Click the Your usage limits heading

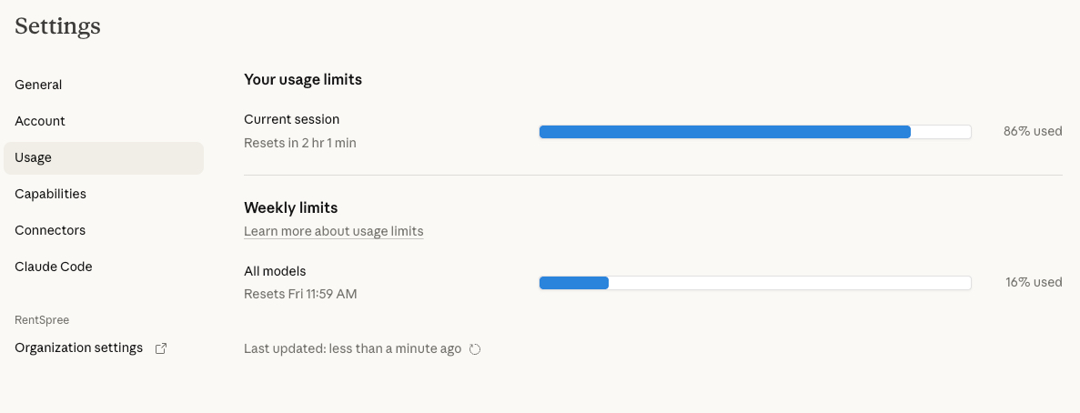[303, 80]
